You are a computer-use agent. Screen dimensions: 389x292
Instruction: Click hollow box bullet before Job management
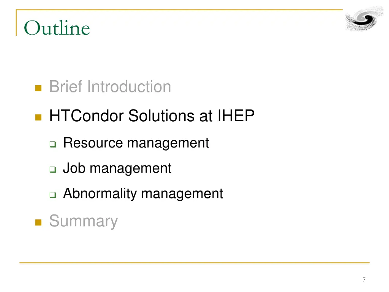tap(52, 170)
